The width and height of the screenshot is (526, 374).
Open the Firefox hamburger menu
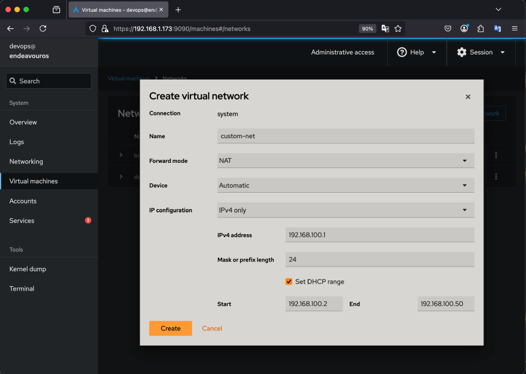pos(514,29)
